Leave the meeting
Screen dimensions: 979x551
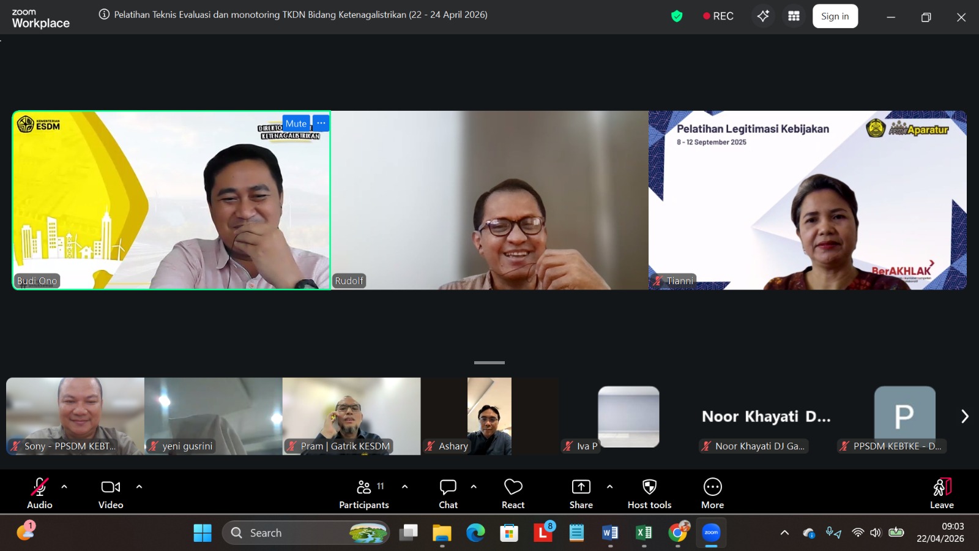click(x=942, y=493)
